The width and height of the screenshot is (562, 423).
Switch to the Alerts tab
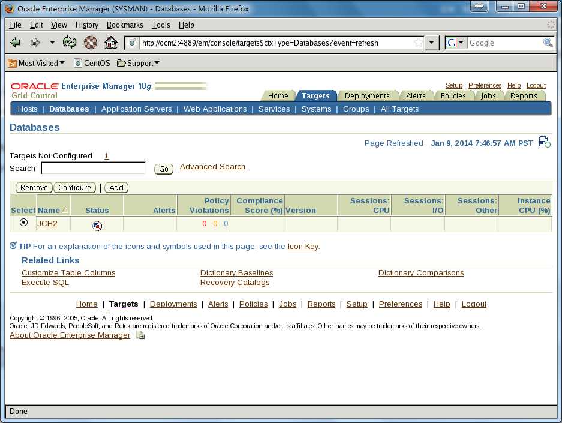pos(416,96)
